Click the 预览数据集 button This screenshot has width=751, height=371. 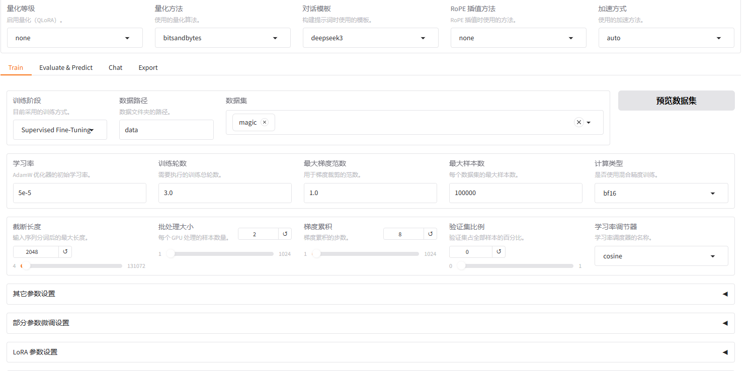[676, 101]
